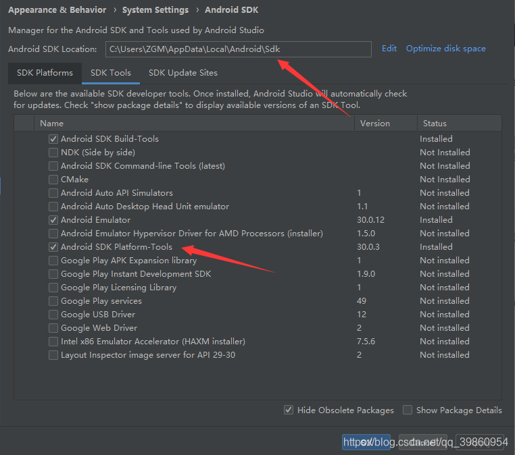Click the Version column header
515x455 pixels.
coord(386,124)
